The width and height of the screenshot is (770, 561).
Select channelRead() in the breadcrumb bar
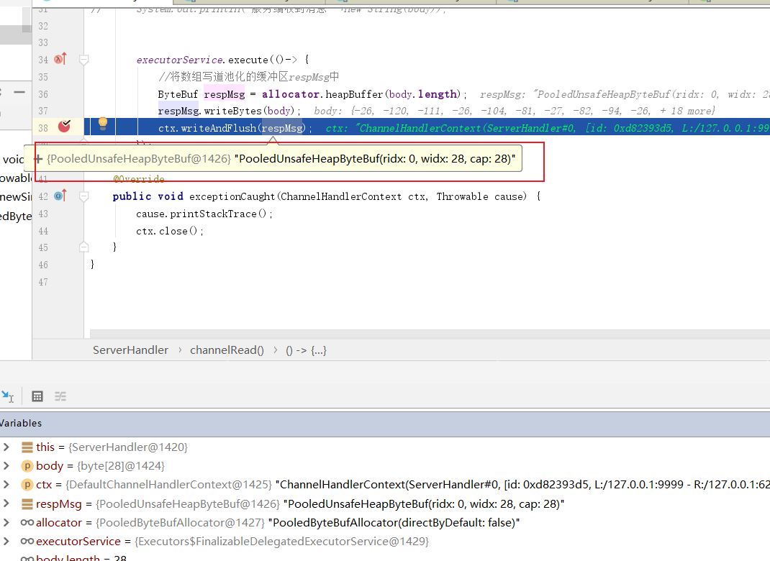(227, 350)
